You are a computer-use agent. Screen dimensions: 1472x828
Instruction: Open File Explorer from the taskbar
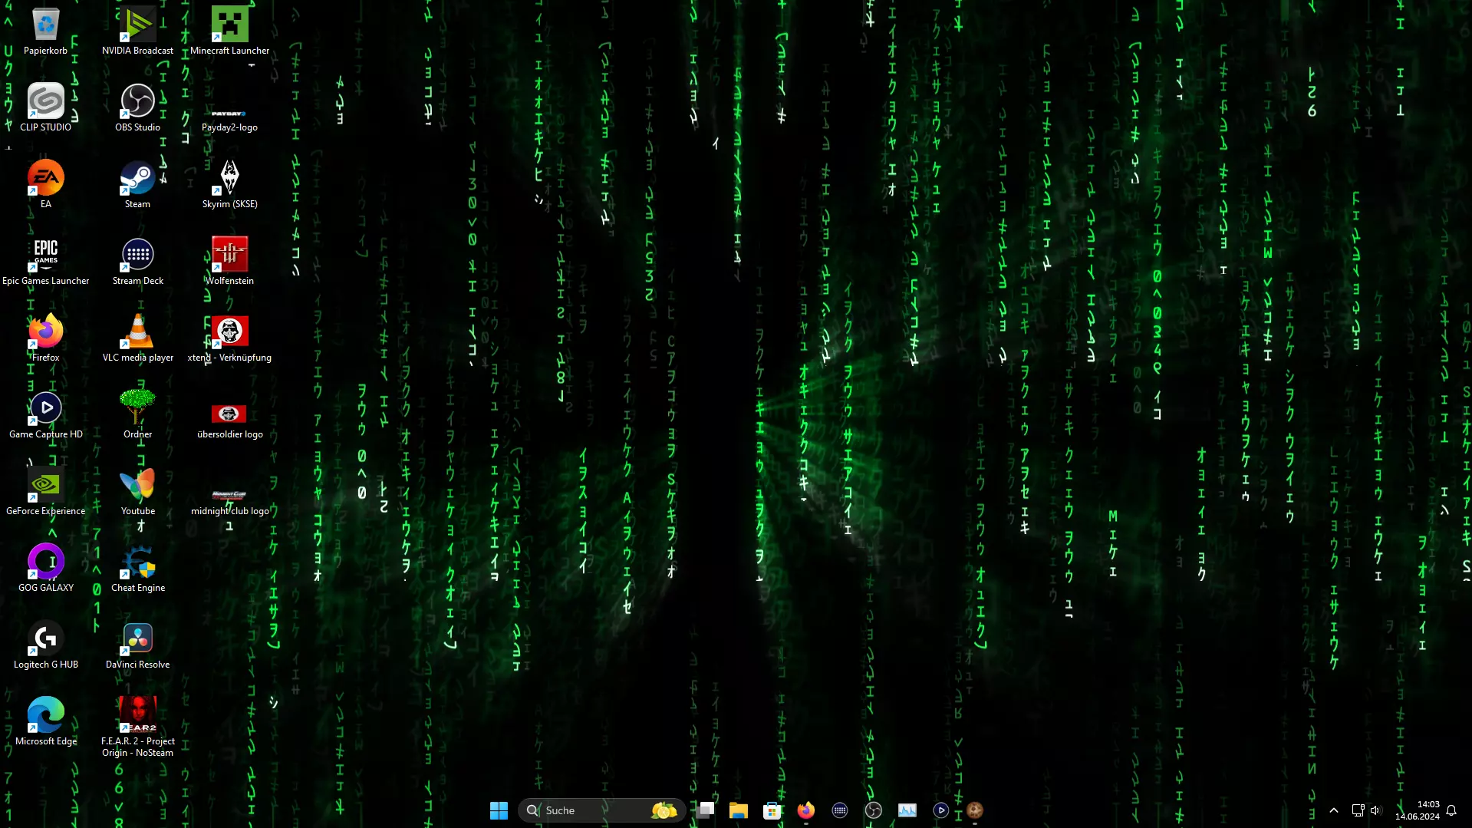pos(739,810)
